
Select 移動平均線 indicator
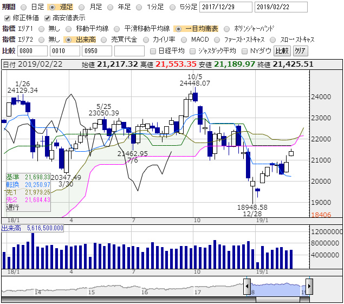pos(69,29)
